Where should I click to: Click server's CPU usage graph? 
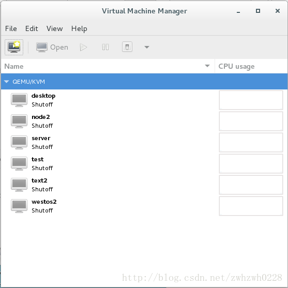tap(251, 142)
